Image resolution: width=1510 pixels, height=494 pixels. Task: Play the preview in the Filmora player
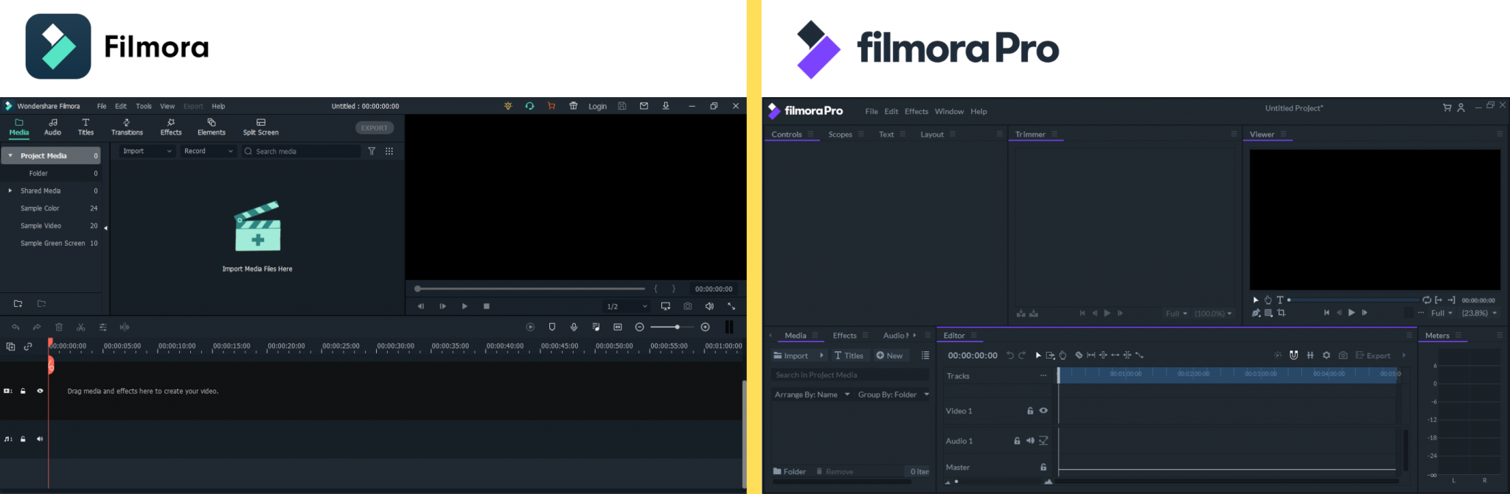(x=465, y=306)
